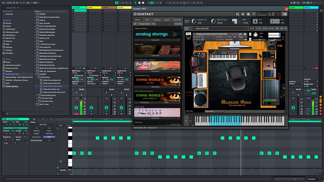Click the Legato button
Screen dimensions: 324x182
tap(36, 133)
